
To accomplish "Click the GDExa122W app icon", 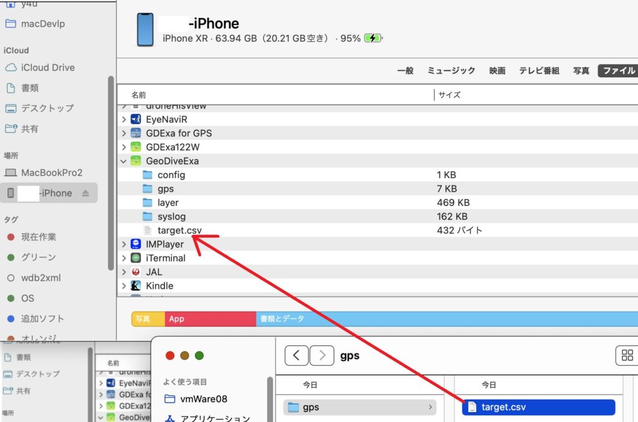I will click(135, 147).
